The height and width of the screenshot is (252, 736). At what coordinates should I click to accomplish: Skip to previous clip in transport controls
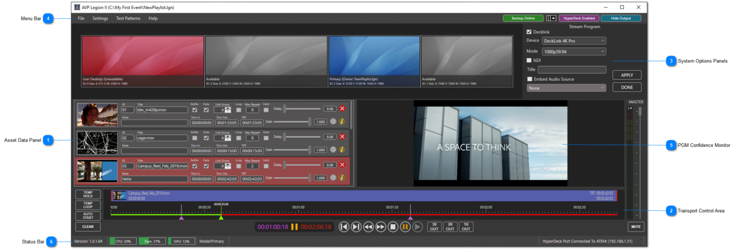pos(343,227)
